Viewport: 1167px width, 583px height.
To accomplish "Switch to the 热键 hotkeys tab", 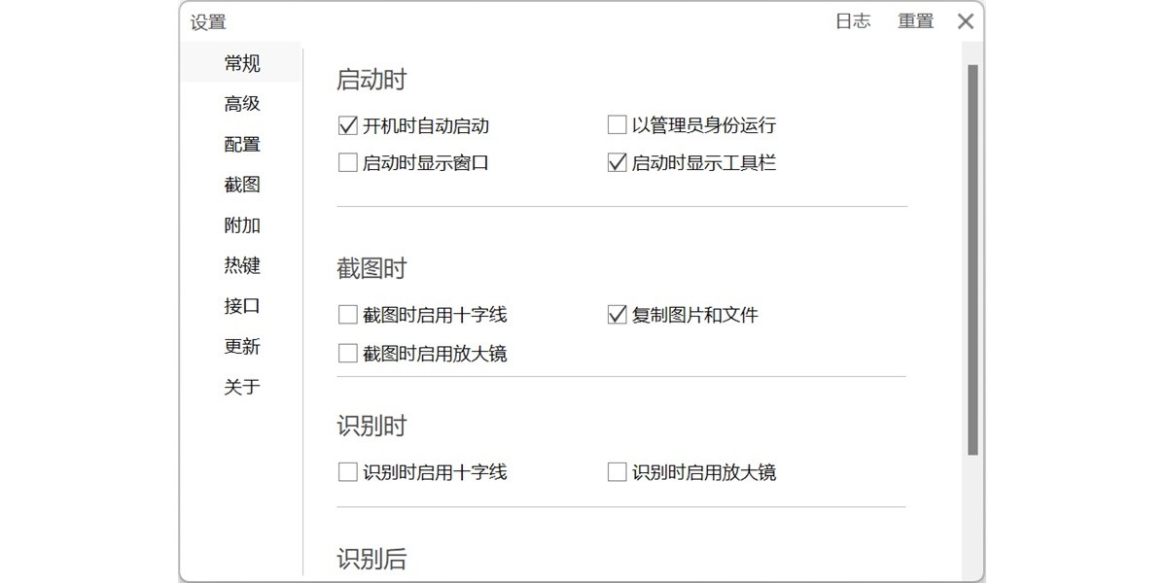I will coord(242,265).
